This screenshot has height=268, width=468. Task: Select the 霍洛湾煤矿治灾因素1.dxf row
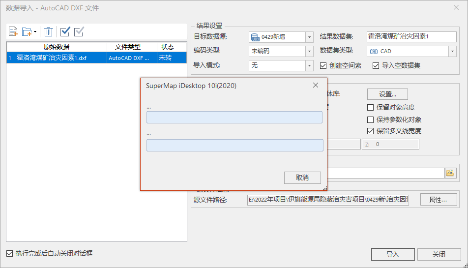97,58
